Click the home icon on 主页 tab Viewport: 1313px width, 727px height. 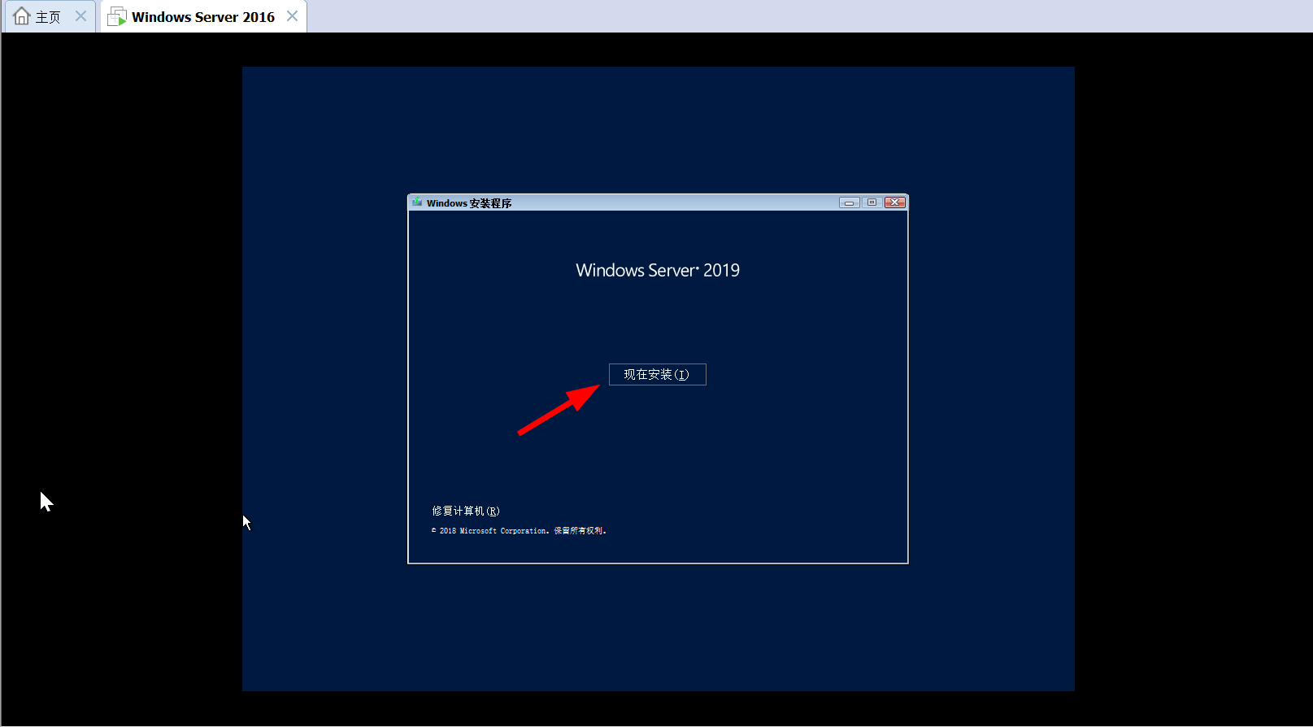[x=22, y=16]
